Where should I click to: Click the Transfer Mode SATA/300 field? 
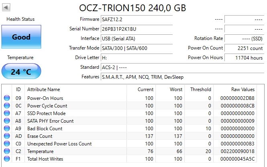137,48
